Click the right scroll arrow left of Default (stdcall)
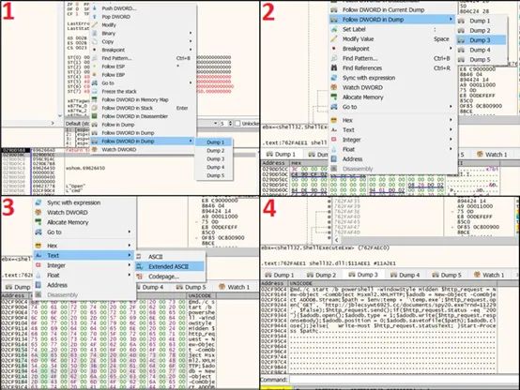 click(x=53, y=123)
